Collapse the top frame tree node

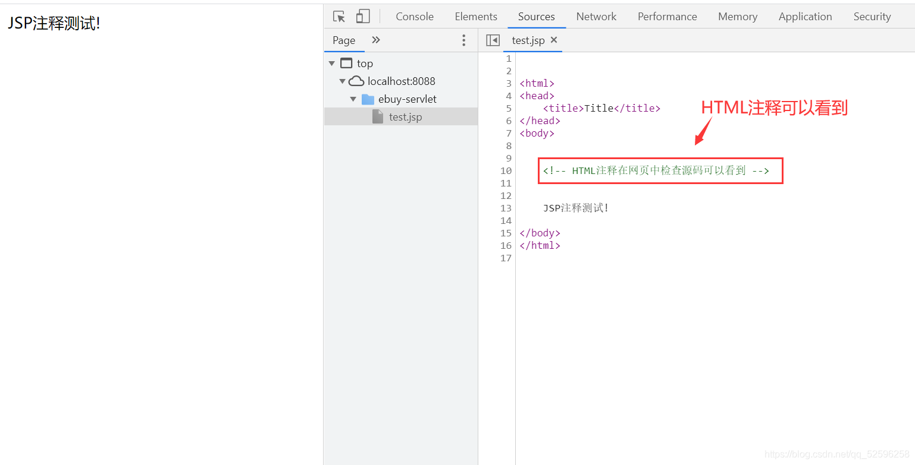pyautogui.click(x=331, y=64)
